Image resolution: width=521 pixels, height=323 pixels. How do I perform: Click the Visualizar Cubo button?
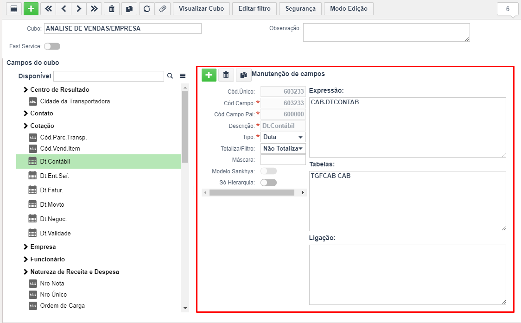(201, 9)
